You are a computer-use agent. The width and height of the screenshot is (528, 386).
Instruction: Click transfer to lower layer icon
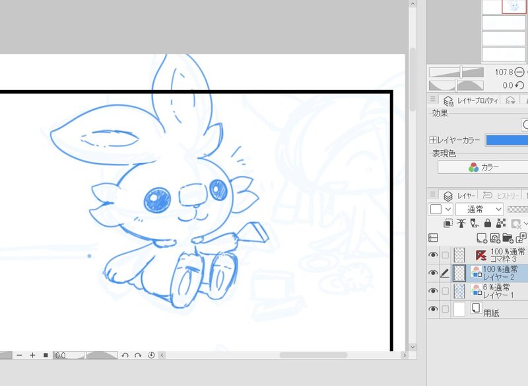[521, 238]
